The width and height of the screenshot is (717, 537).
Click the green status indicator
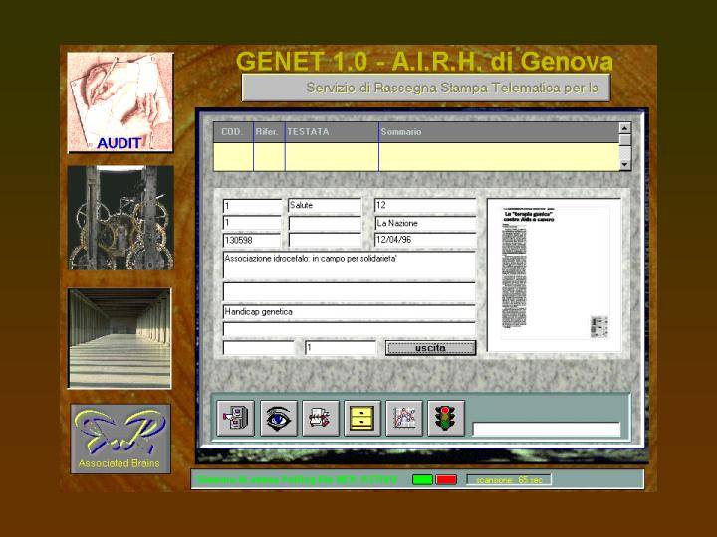[x=422, y=480]
